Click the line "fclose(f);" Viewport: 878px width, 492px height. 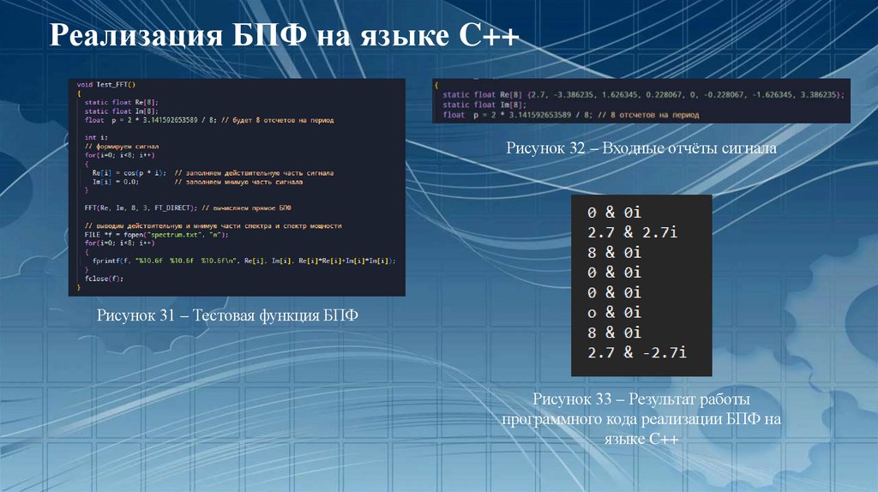click(104, 279)
